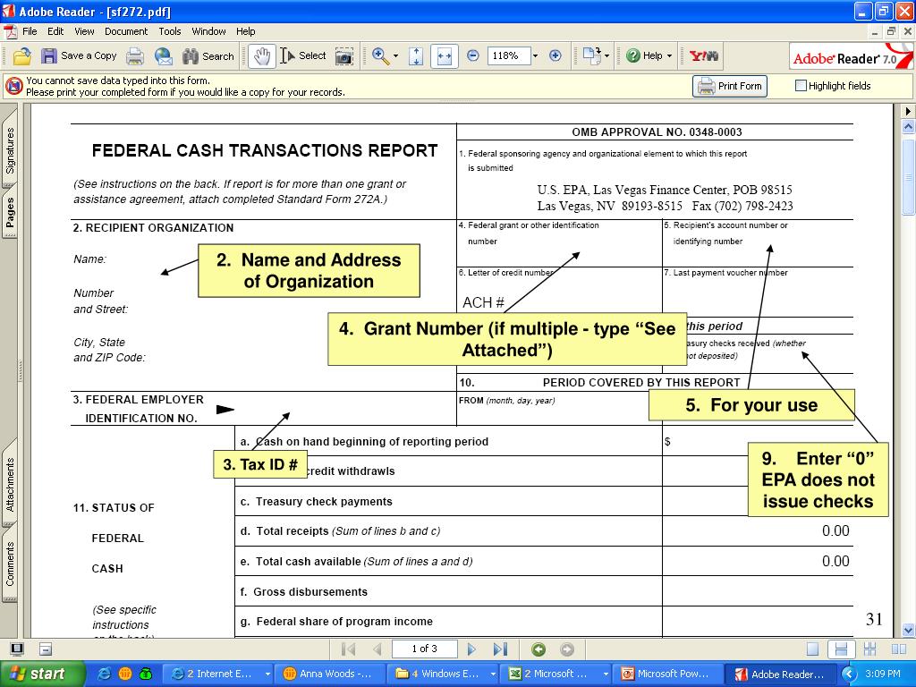916x687 pixels.
Task: Click the hide toolbars status icon
Action: coord(47,649)
